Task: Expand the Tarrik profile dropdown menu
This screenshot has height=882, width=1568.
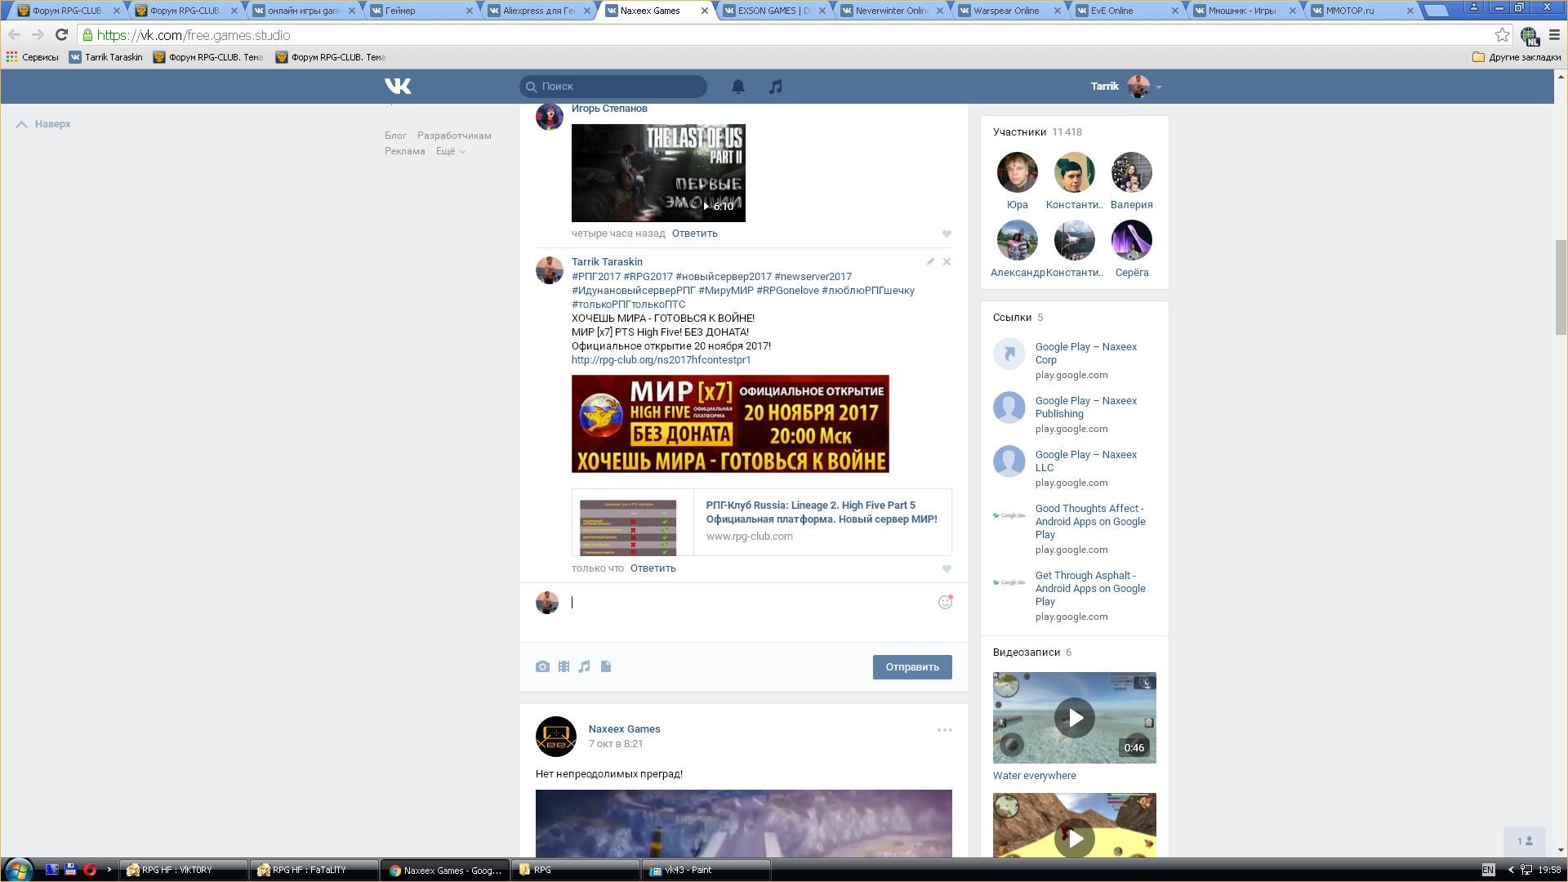Action: 1158,87
